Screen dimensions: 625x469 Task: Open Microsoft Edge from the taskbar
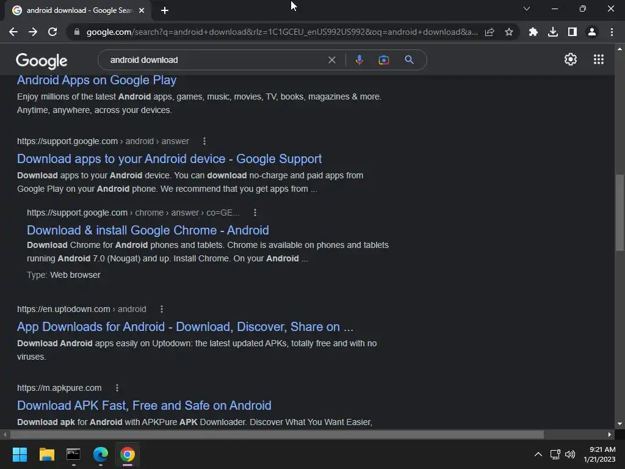pos(101,454)
